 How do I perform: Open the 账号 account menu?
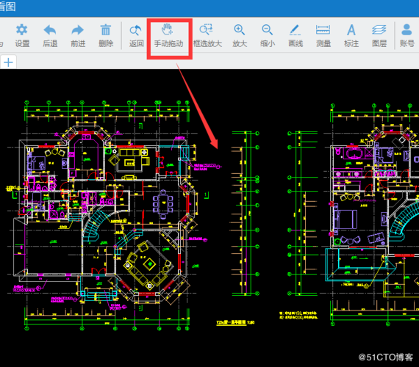407,35
